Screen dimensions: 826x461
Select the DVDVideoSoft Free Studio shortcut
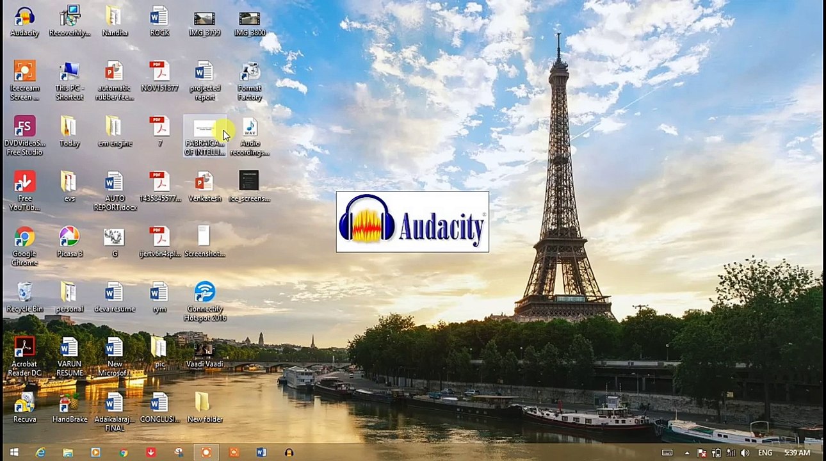pyautogui.click(x=24, y=136)
